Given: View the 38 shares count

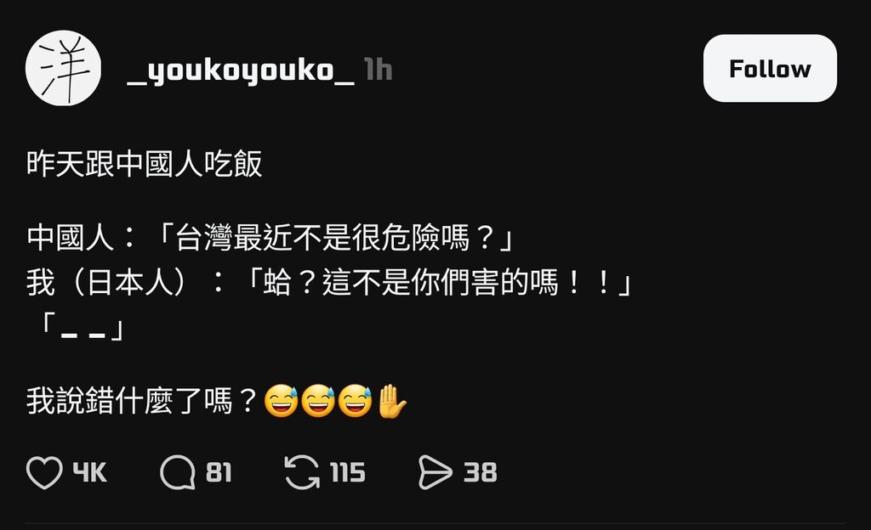Looking at the screenshot, I should click(x=481, y=472).
